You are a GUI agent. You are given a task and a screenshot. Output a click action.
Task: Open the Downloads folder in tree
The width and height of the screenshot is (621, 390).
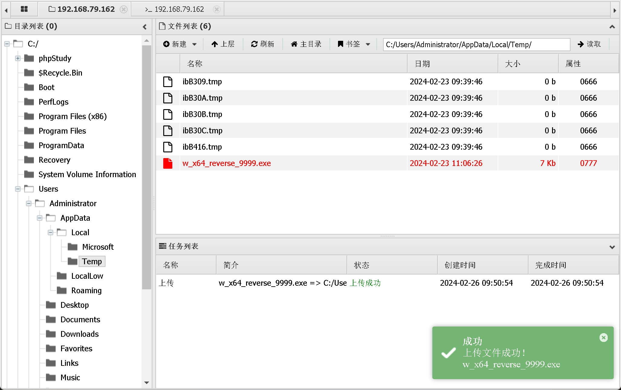pyautogui.click(x=79, y=334)
